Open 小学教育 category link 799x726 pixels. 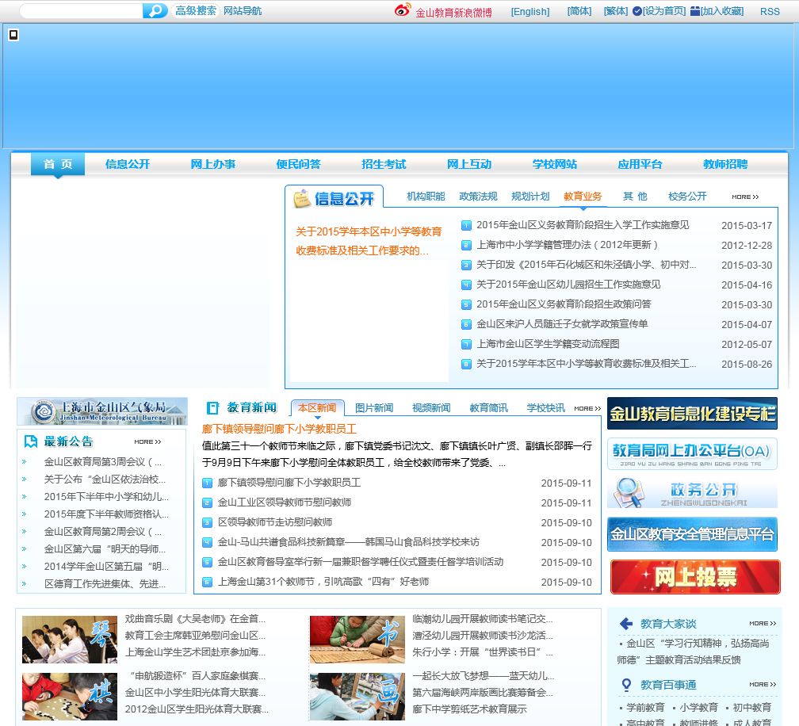(x=698, y=708)
